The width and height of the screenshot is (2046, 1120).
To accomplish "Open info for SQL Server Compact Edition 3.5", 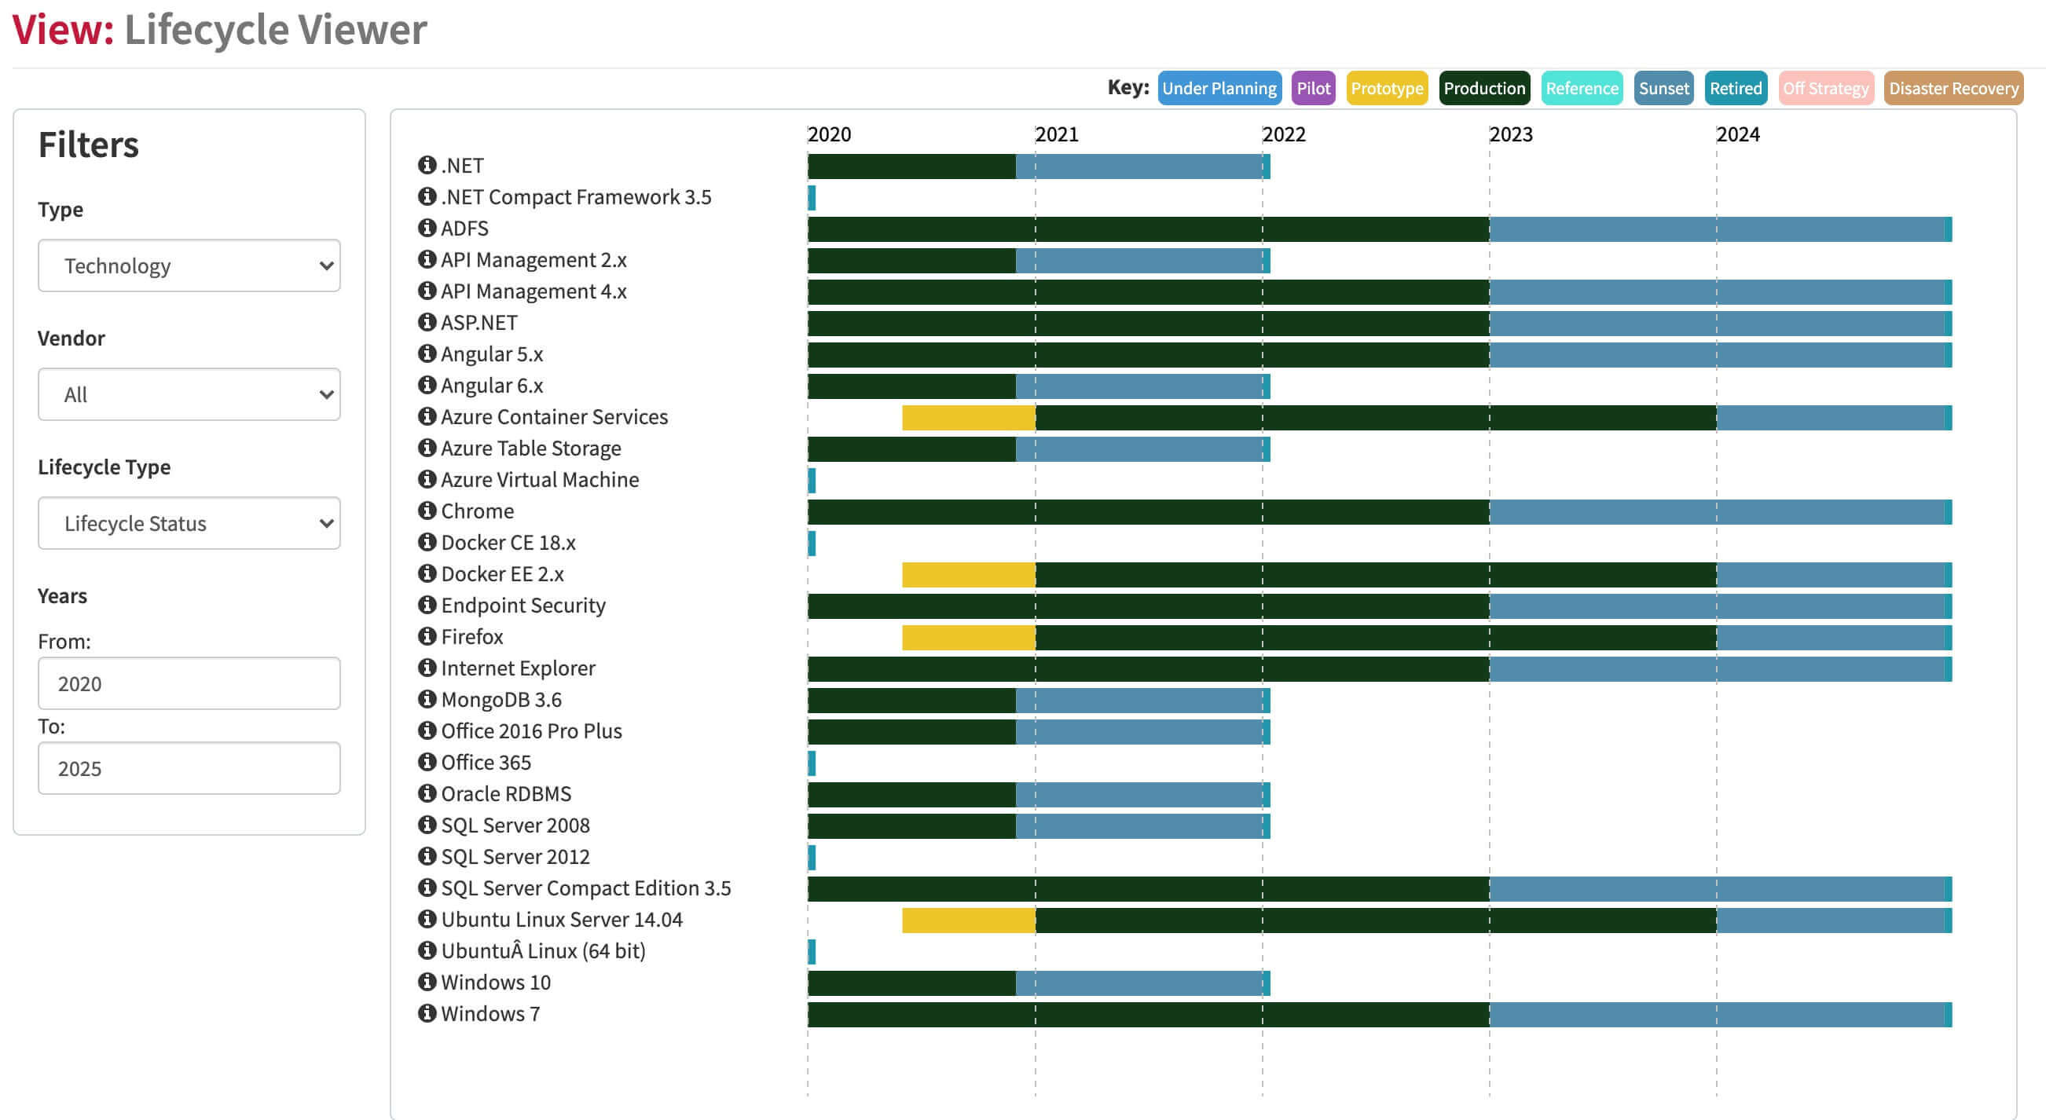I will point(427,888).
